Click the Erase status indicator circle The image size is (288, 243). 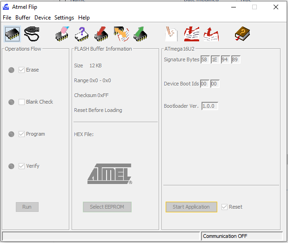click(x=11, y=70)
